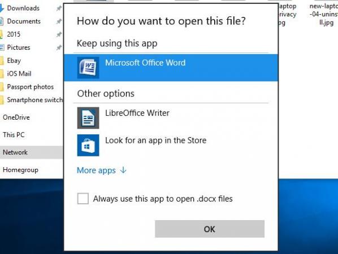338x254 pixels.
Task: Click the More apps down arrow
Action: (123, 170)
